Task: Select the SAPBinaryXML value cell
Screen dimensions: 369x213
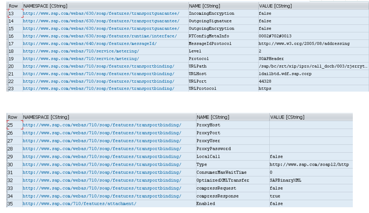Action: click(x=285, y=180)
